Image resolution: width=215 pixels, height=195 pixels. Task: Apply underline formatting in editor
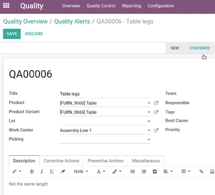click(52, 172)
